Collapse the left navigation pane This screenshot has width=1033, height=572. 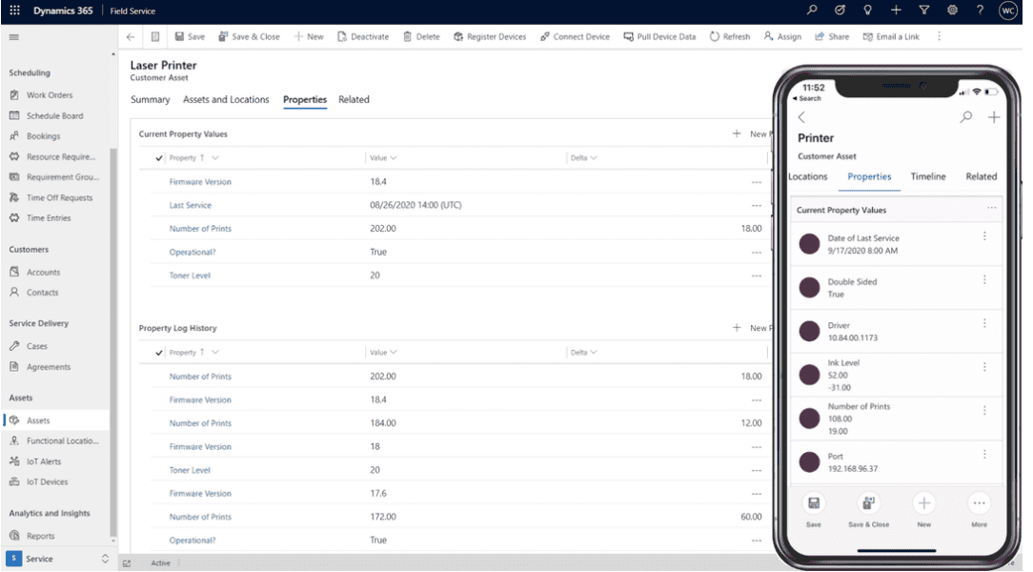point(13,39)
